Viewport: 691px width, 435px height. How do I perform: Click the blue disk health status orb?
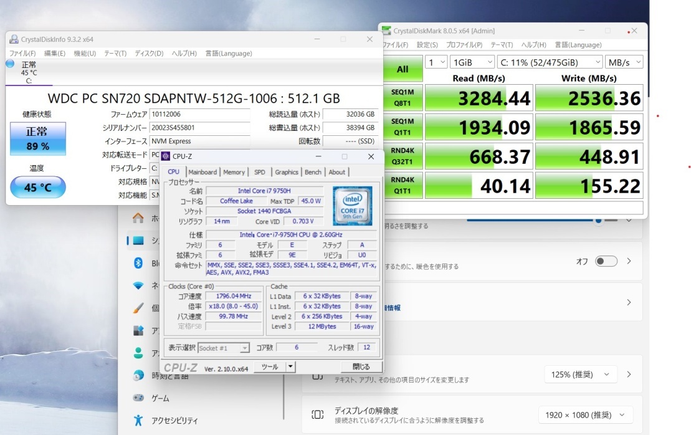tap(10, 64)
